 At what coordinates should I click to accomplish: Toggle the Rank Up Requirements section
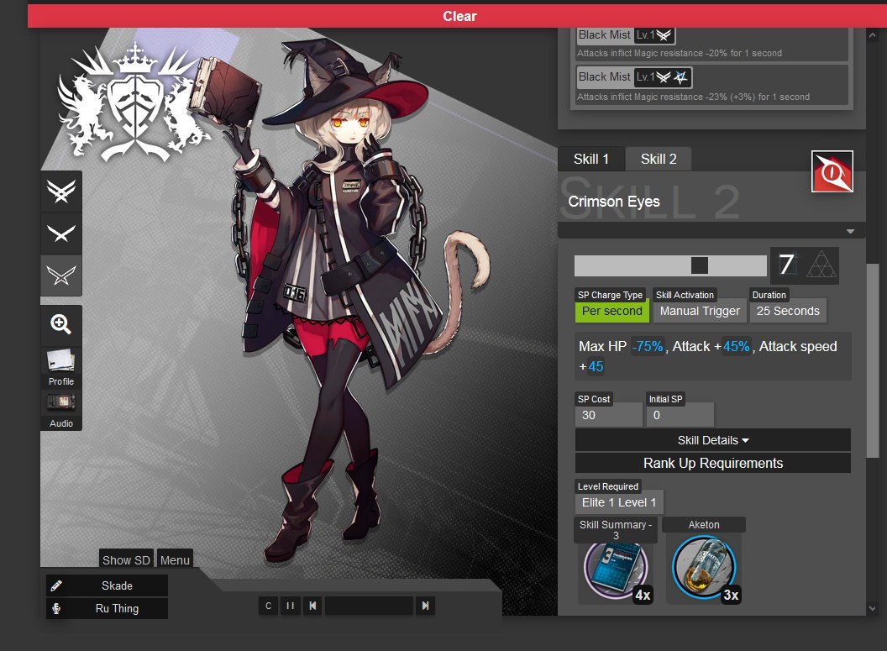[713, 463]
